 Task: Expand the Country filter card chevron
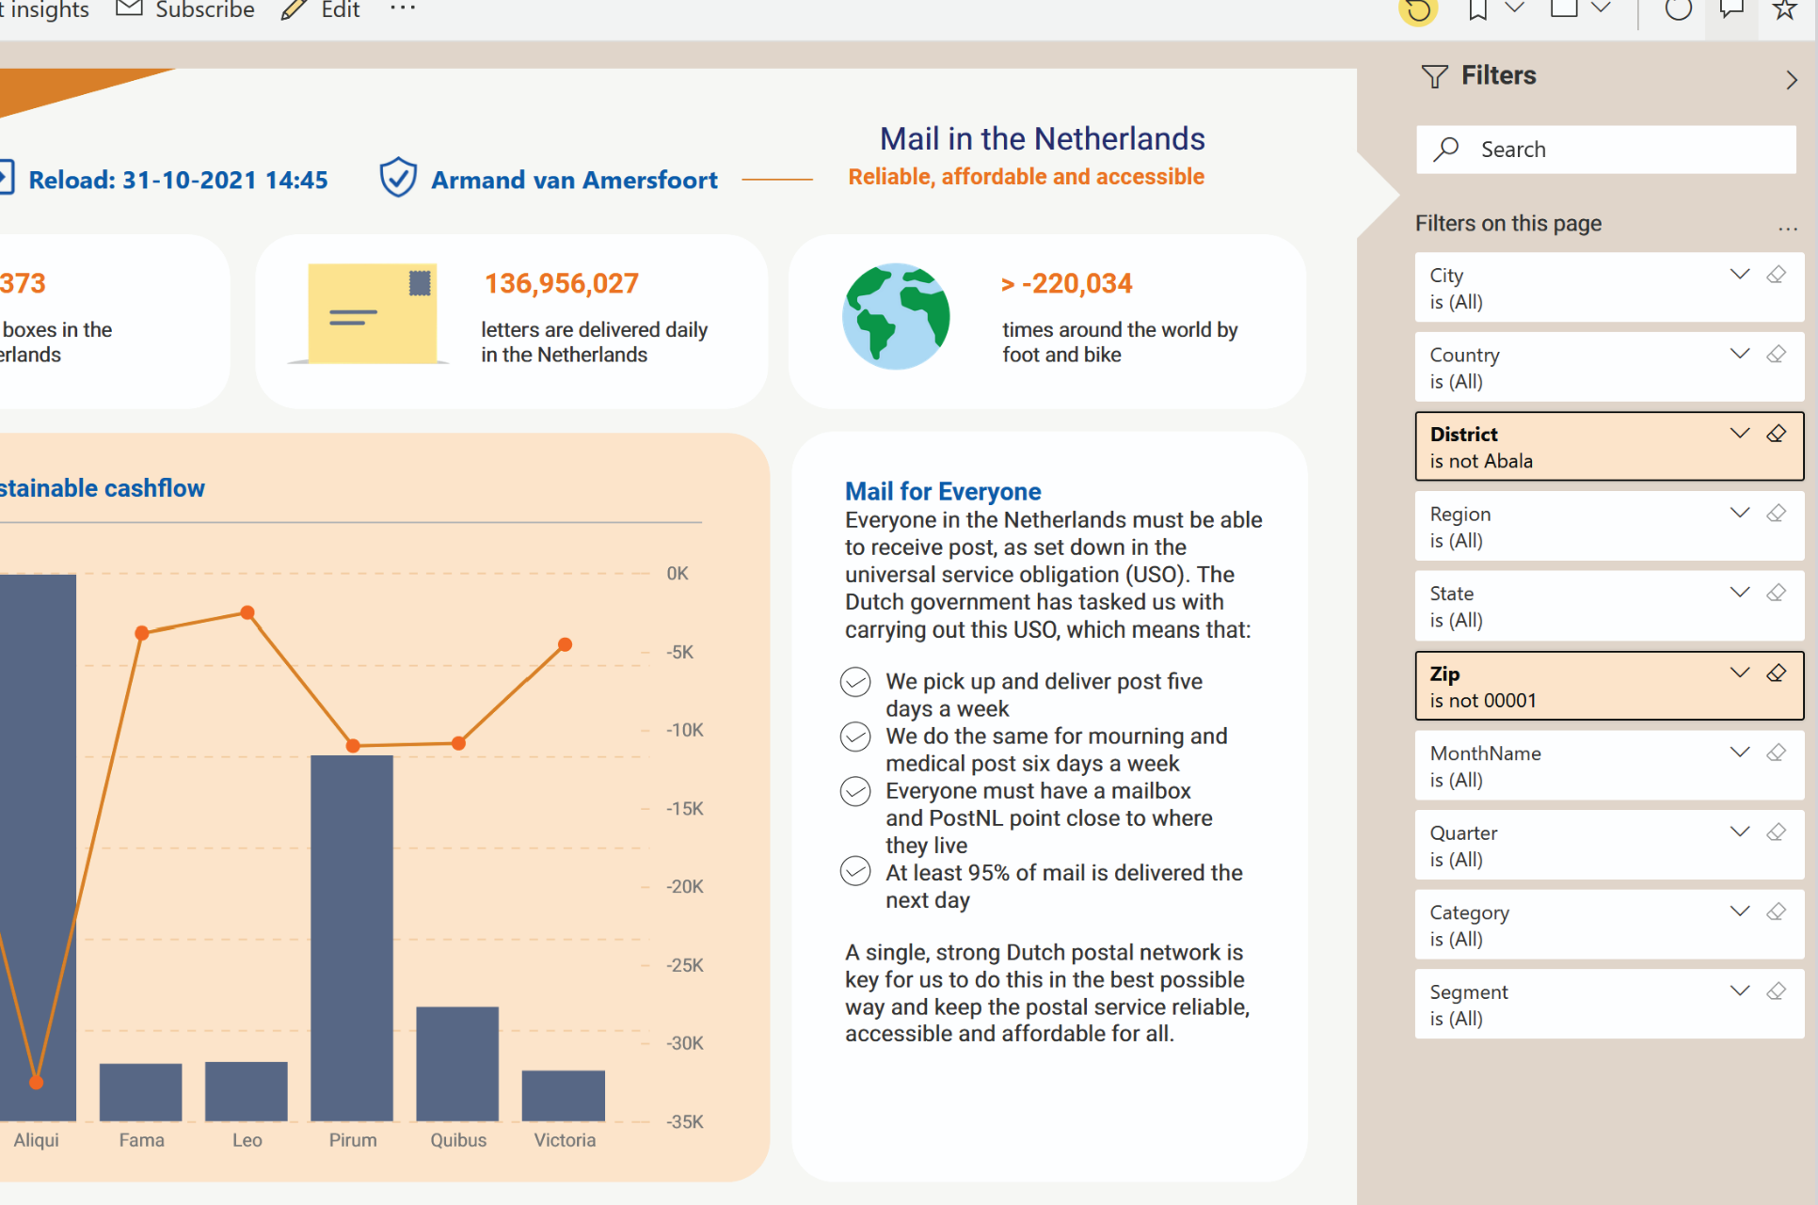(1740, 354)
